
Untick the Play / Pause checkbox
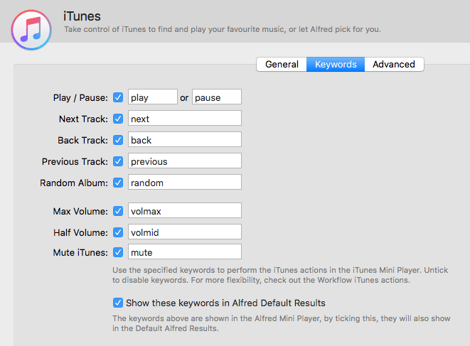118,97
